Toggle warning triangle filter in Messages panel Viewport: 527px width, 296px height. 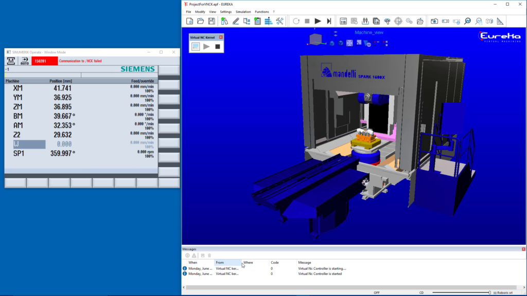(194, 255)
